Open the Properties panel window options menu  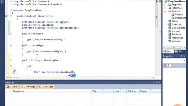(x=179, y=56)
